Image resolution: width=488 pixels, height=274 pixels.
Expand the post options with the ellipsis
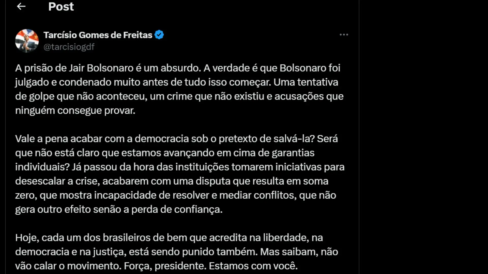click(x=344, y=35)
